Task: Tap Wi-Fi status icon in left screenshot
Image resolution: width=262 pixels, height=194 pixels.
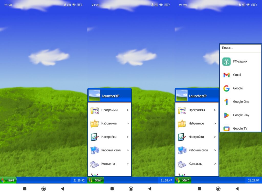Action: coord(74,5)
